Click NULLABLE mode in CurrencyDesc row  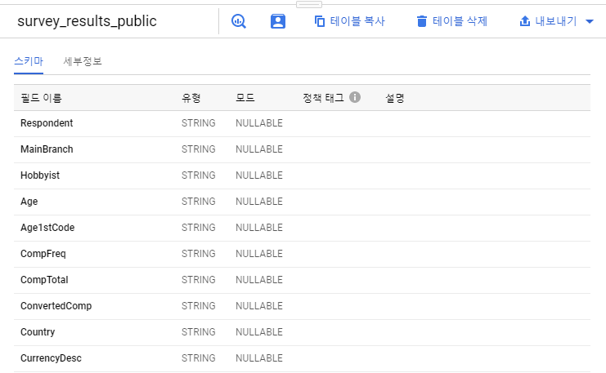259,358
